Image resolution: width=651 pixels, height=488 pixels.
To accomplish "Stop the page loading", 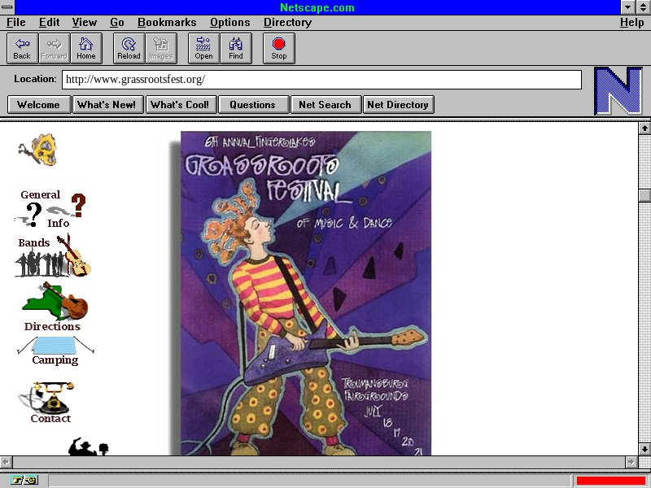I will (x=279, y=49).
